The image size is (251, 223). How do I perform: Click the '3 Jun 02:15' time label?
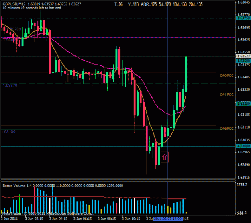[x=34, y=219]
